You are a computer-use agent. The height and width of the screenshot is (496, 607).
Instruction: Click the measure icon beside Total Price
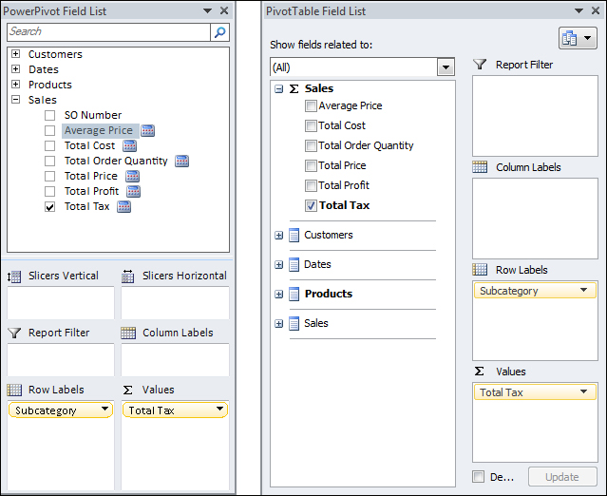tap(132, 176)
